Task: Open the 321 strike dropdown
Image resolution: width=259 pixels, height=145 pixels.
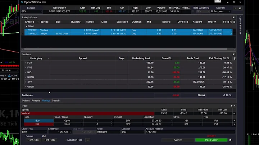Action: coord(201,121)
